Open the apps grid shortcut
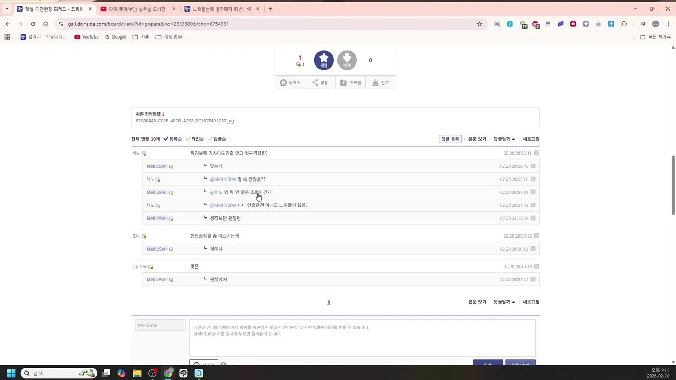 tap(7, 37)
